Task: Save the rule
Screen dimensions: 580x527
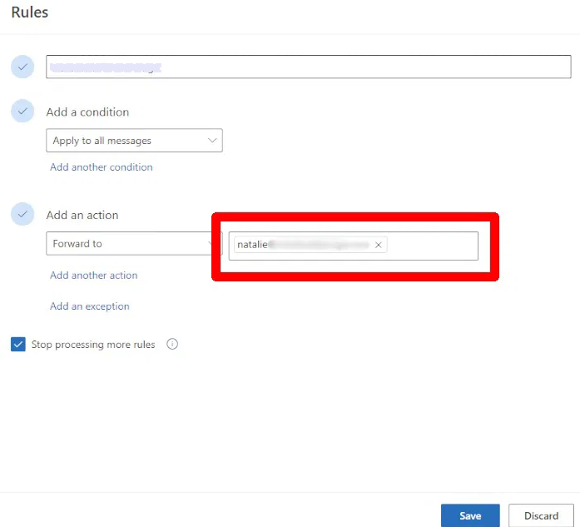Action: (470, 515)
